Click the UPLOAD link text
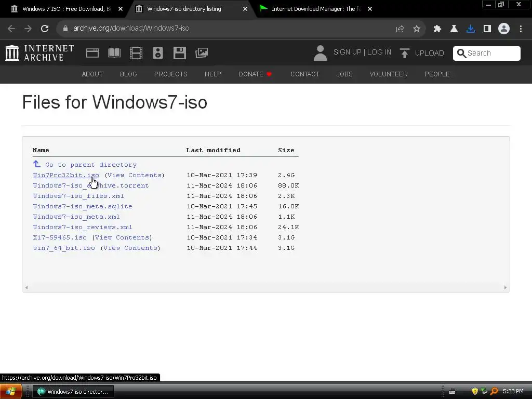This screenshot has width=532, height=399. 429,54
